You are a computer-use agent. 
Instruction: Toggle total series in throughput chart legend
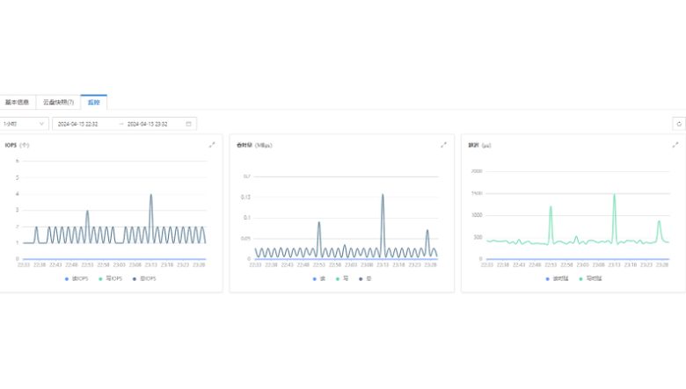pos(365,278)
